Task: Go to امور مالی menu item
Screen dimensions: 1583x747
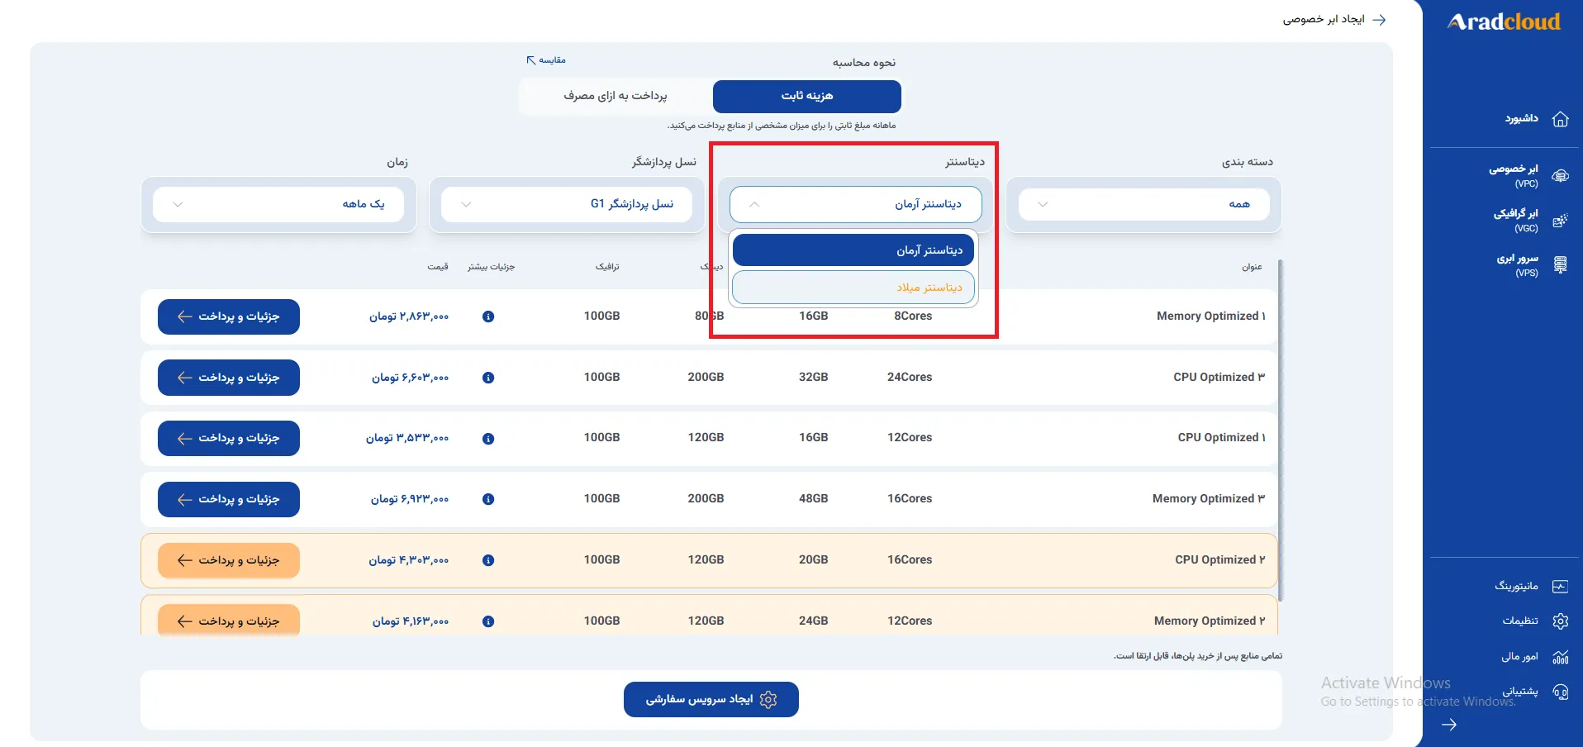Action: pyautogui.click(x=1519, y=657)
